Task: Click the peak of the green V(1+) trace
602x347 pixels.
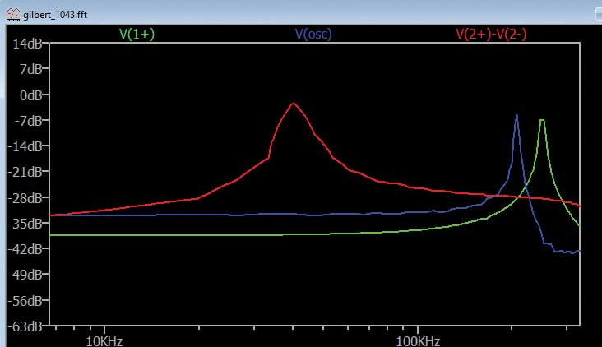Action: coord(542,120)
